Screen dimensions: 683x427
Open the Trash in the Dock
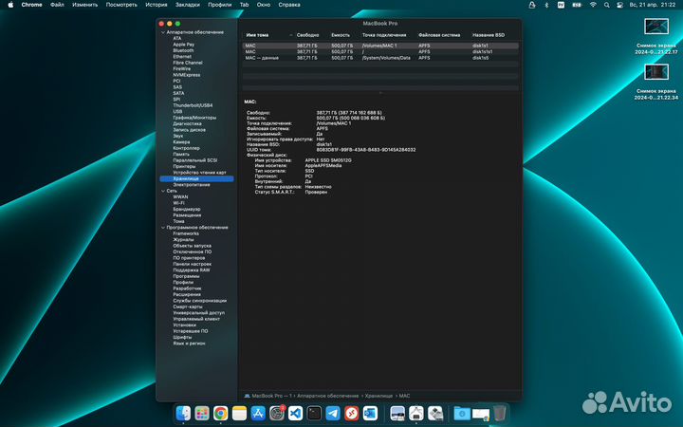pyautogui.click(x=500, y=413)
